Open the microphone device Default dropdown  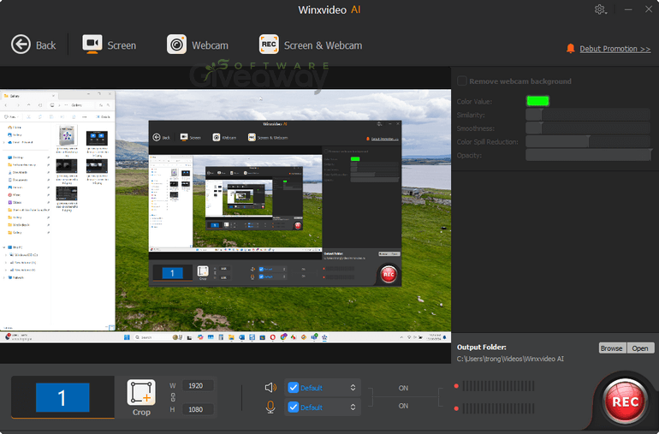(x=323, y=407)
